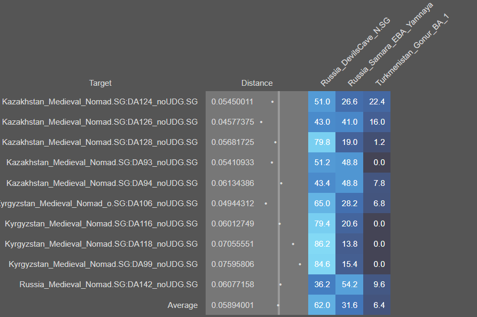Click the distance dot marker for DA99 row
Image resolution: width=477 pixels, height=317 pixels.
pos(300,264)
